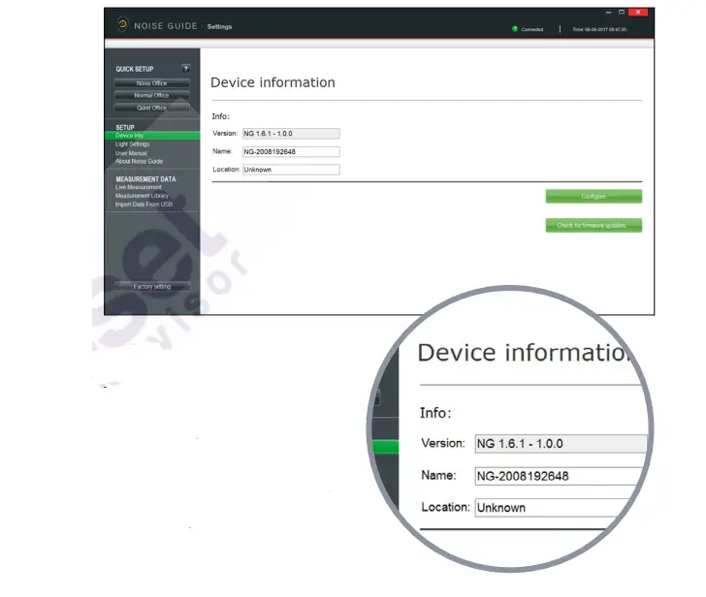Click the QUICK SETUP section heading
This screenshot has width=706, height=597.
click(135, 69)
